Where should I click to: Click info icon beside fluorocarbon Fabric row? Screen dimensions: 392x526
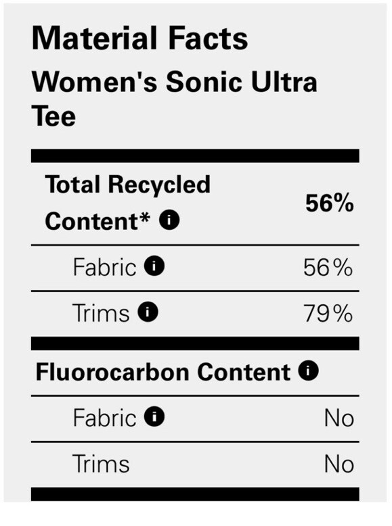[x=154, y=416]
